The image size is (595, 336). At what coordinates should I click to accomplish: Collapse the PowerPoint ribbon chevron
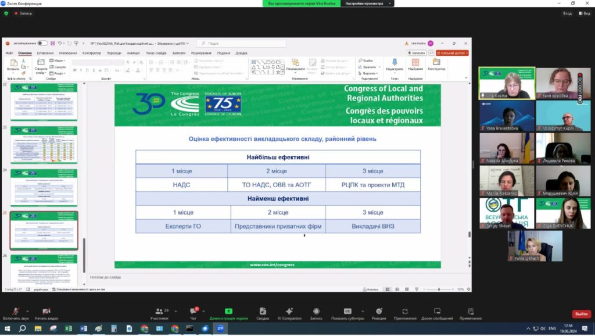[466, 78]
